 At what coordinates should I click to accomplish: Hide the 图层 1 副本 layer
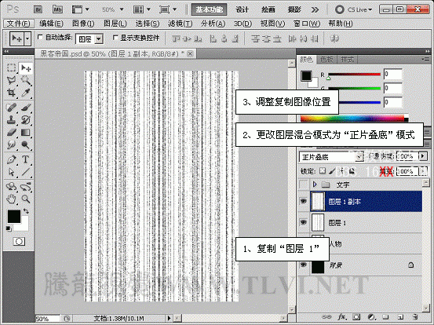pos(304,201)
